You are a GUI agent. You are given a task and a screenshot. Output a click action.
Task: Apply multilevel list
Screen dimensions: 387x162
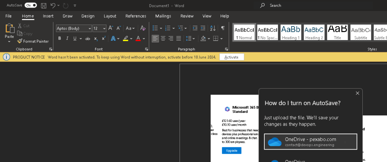pos(180,28)
